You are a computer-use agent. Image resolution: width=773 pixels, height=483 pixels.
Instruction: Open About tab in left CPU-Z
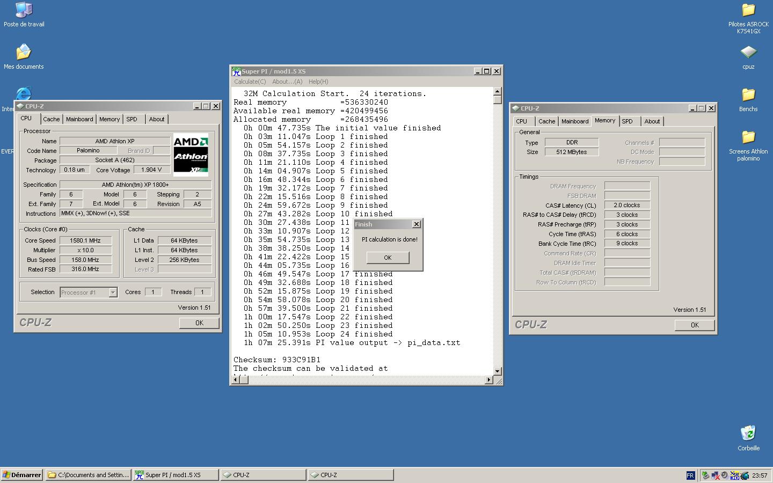[x=157, y=119]
